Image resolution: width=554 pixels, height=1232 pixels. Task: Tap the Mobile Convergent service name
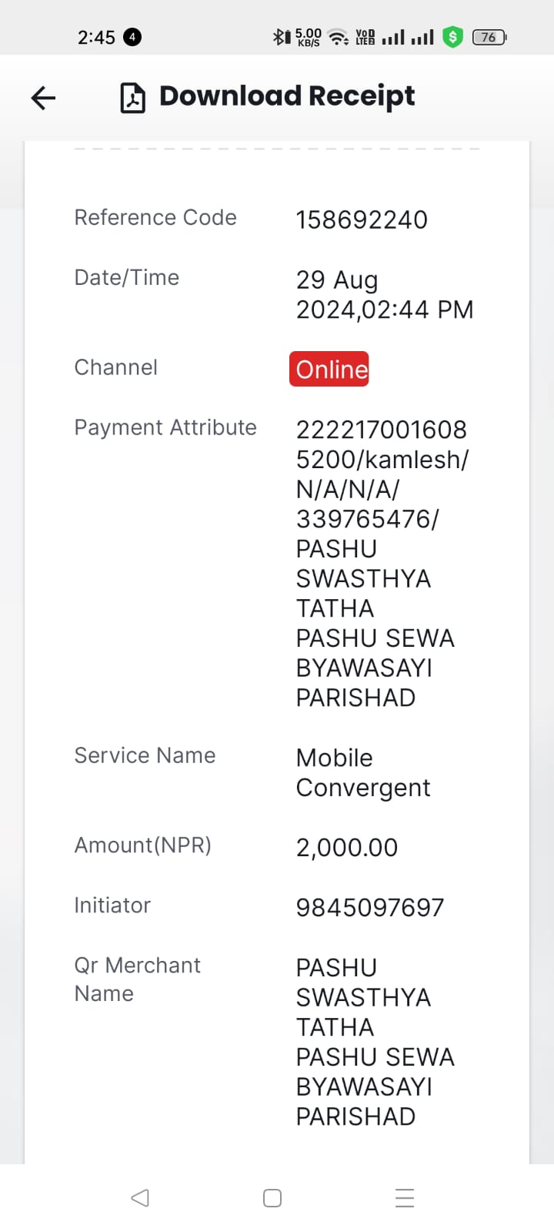[x=363, y=772]
